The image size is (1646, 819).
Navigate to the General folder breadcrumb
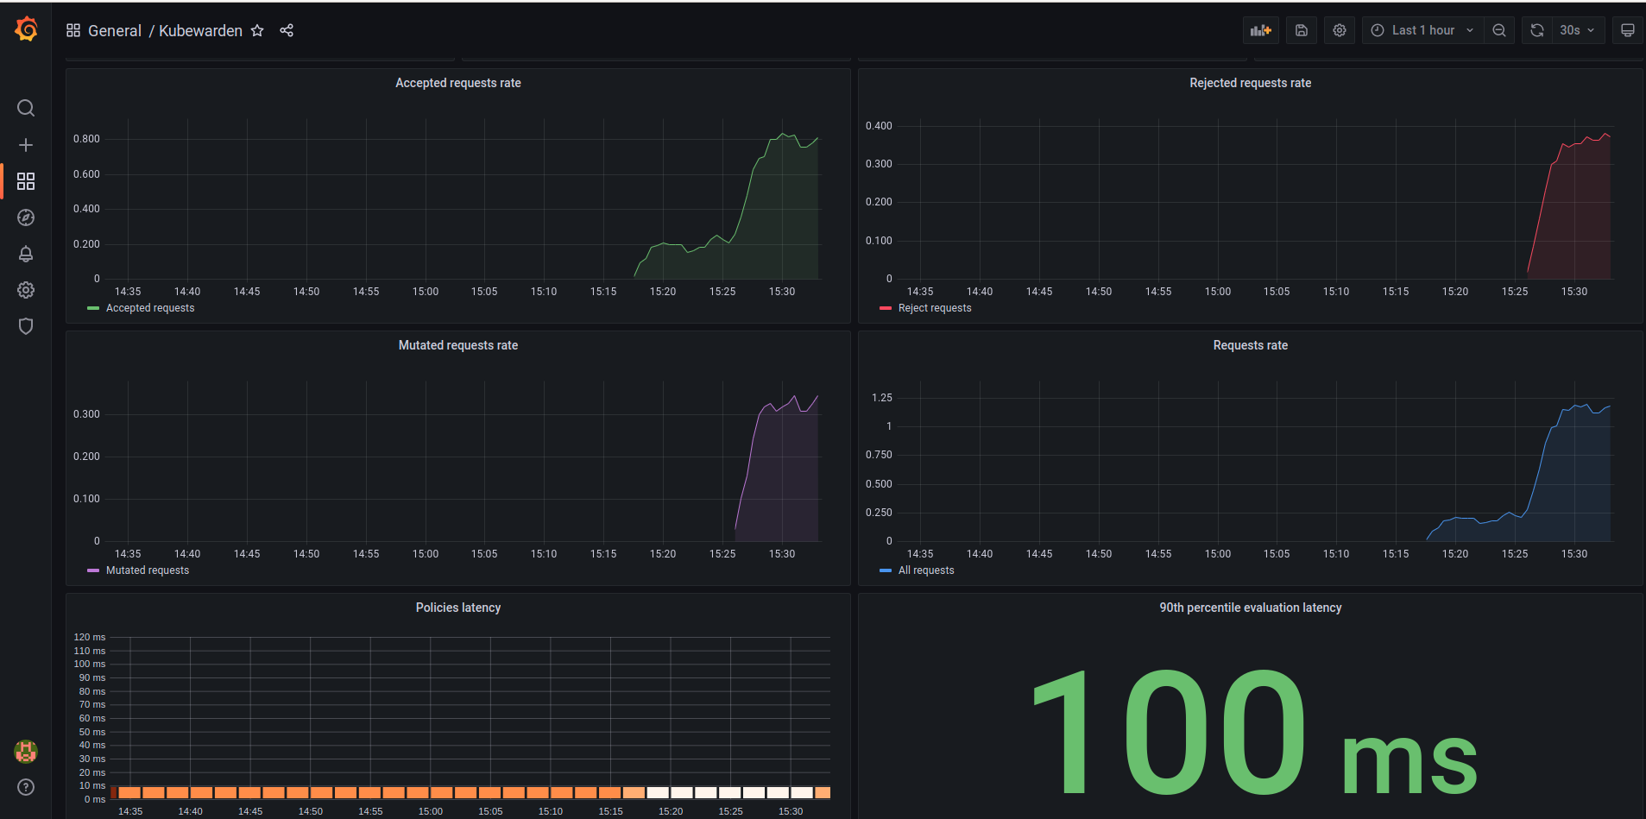coord(115,30)
